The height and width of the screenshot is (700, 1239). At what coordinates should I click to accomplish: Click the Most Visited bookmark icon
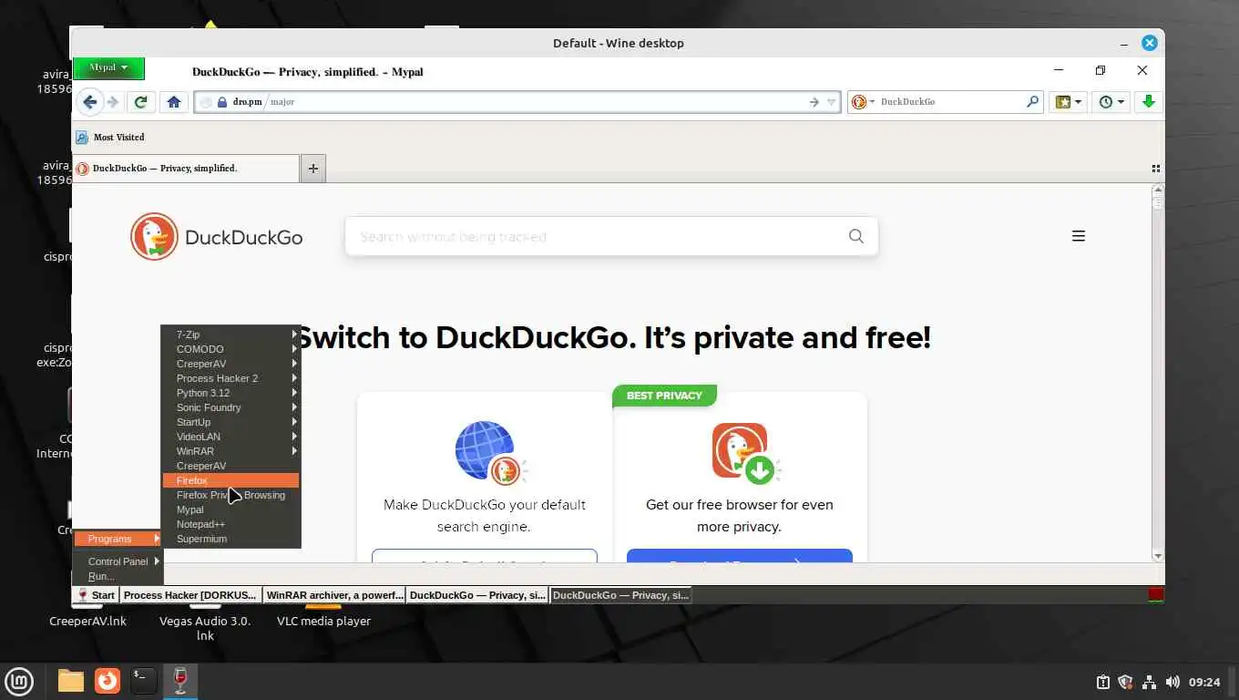pyautogui.click(x=82, y=138)
